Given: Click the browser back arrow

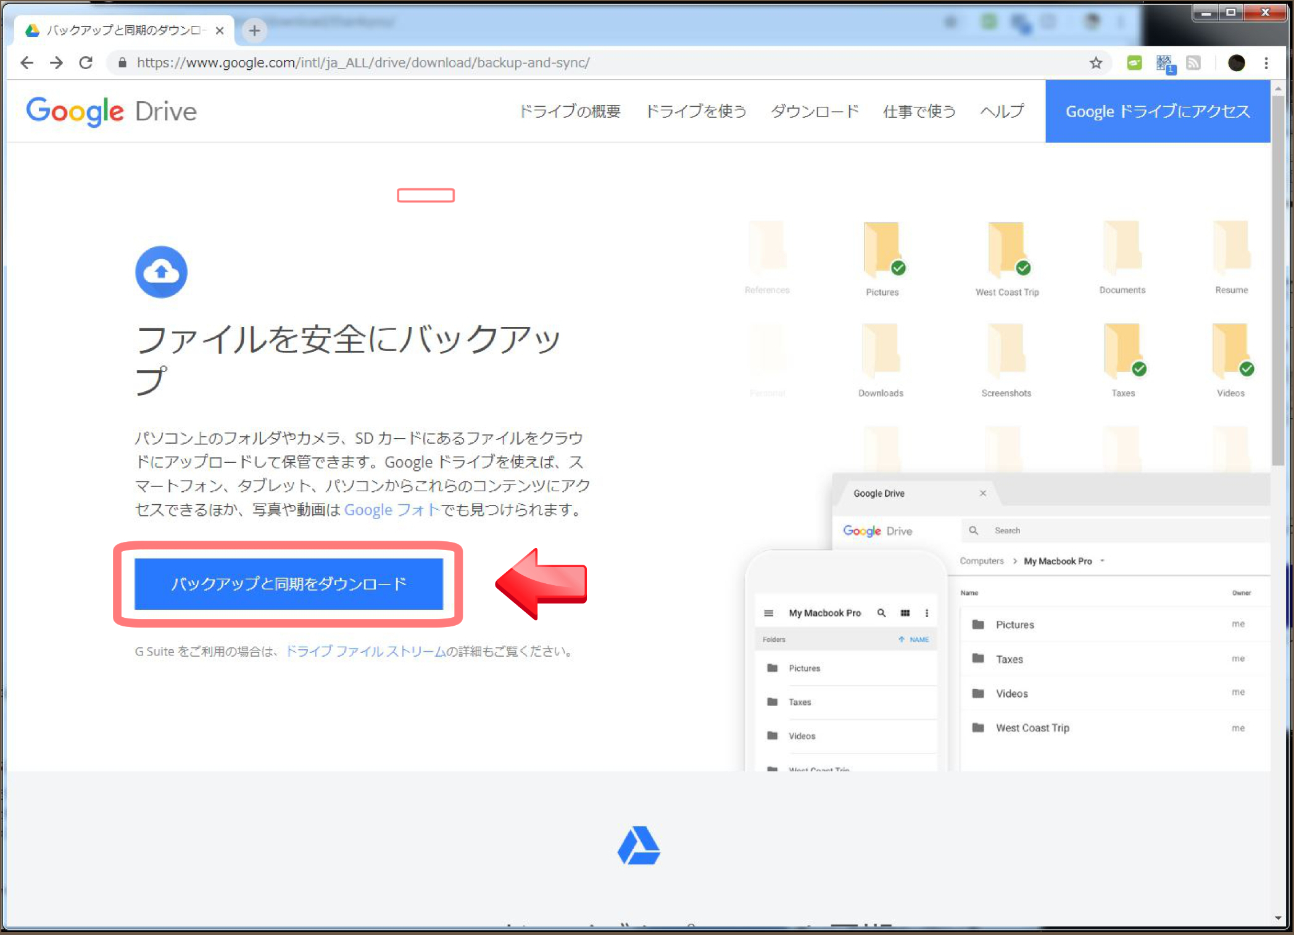Looking at the screenshot, I should pyautogui.click(x=27, y=63).
